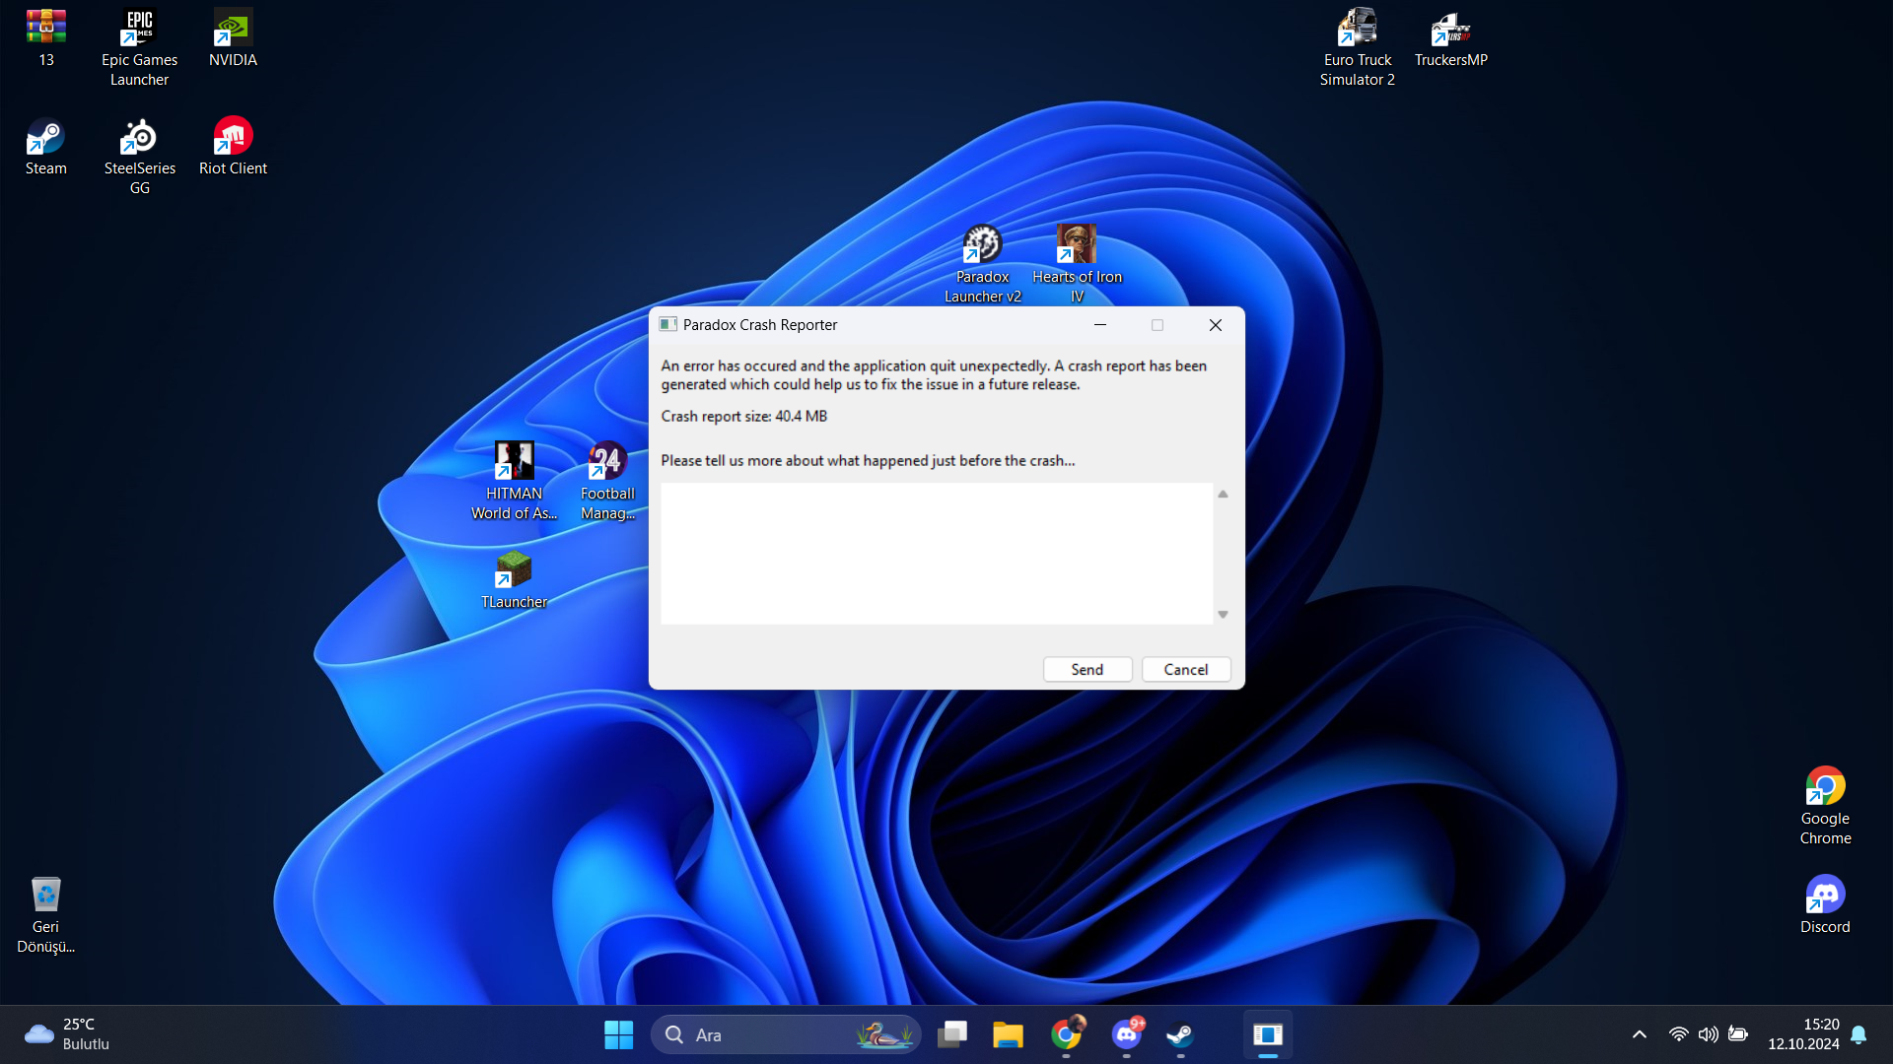
Task: Select the HITMAN World of Assassination icon
Action: tap(514, 462)
